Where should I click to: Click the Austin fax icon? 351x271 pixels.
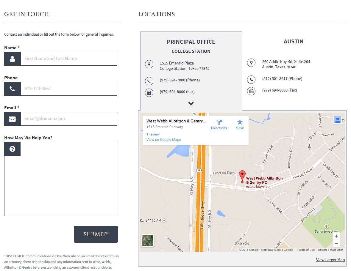point(251,91)
